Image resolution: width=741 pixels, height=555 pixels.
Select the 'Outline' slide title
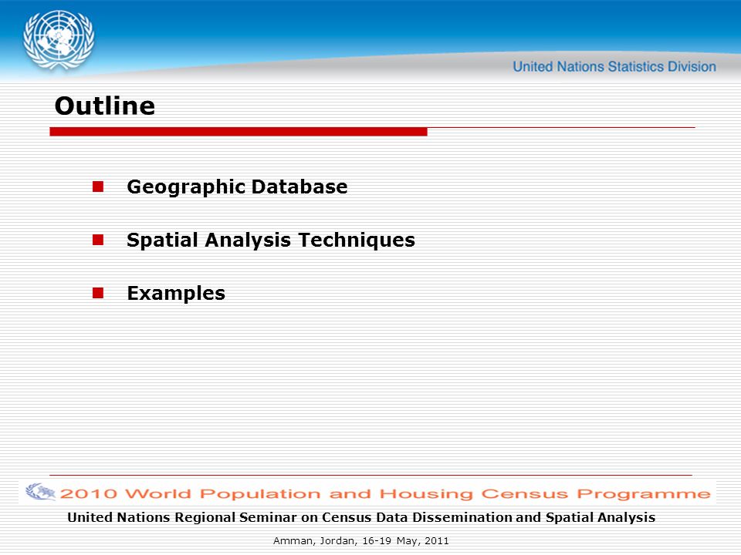click(x=105, y=106)
